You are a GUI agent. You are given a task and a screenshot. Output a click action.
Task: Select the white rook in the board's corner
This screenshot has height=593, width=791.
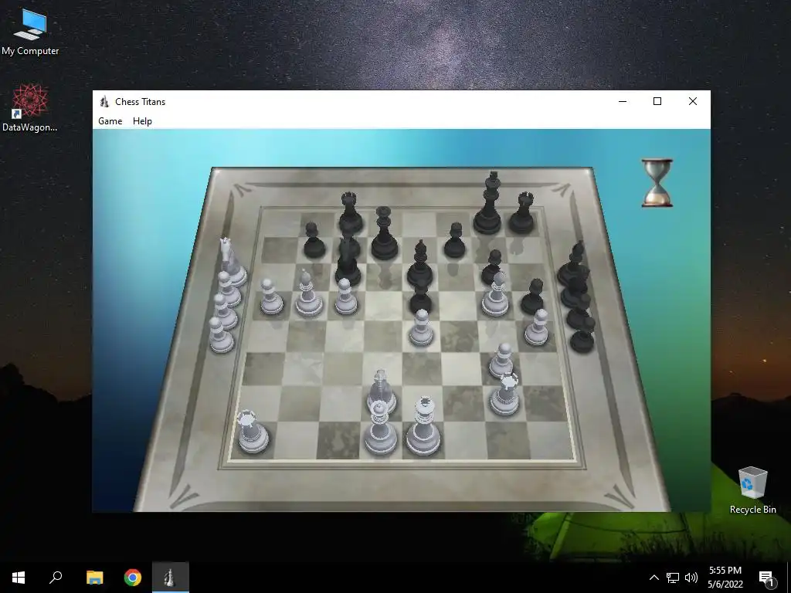click(x=253, y=432)
